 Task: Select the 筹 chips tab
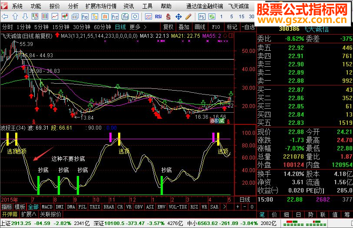click(347, 215)
